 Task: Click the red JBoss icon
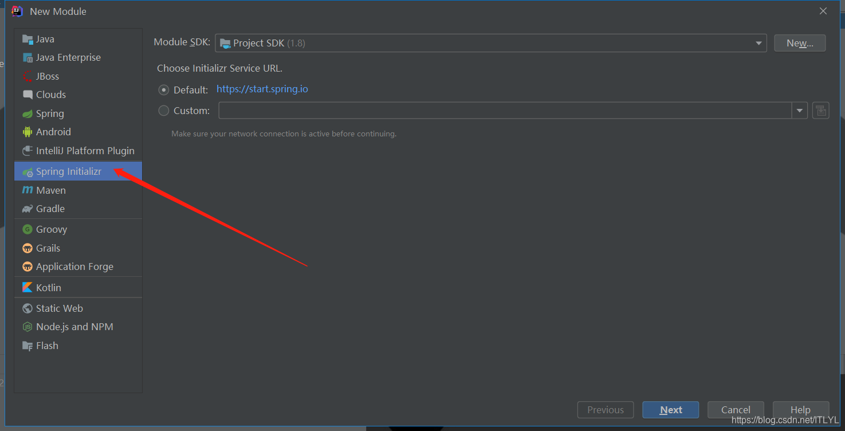tap(27, 76)
